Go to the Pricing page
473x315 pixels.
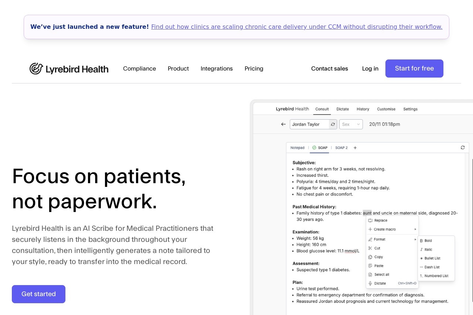coord(254,69)
